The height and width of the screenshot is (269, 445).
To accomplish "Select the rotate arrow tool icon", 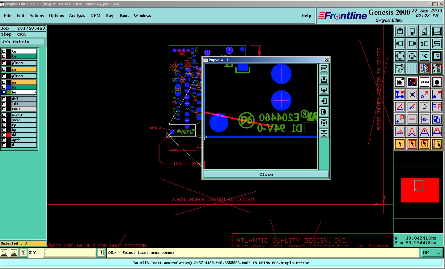I will click(x=425, y=107).
